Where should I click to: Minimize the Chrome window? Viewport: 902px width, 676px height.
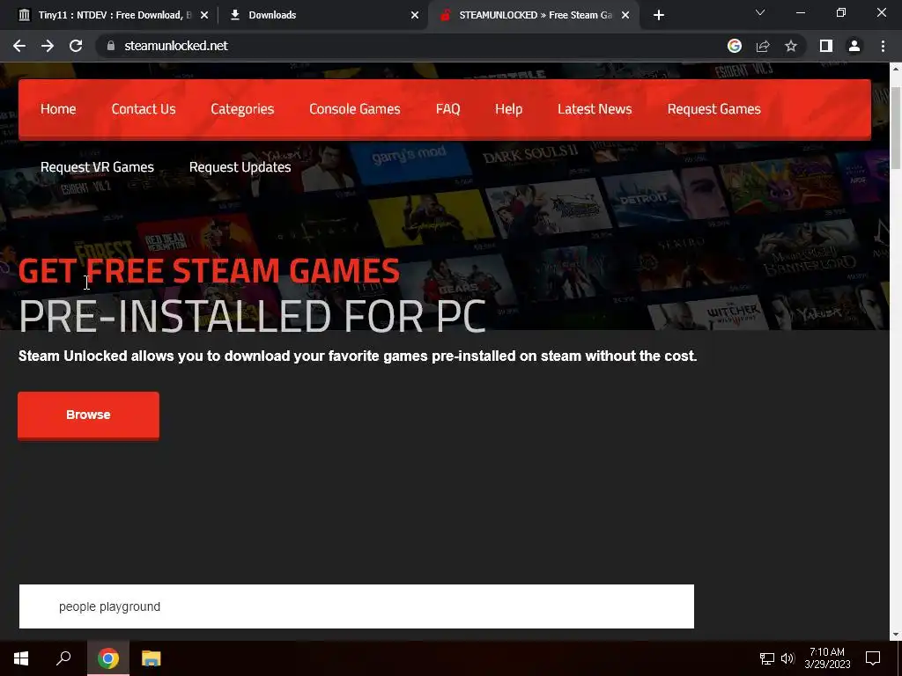coord(800,12)
